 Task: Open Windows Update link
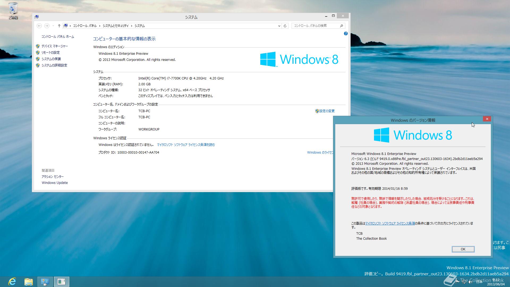tap(55, 183)
